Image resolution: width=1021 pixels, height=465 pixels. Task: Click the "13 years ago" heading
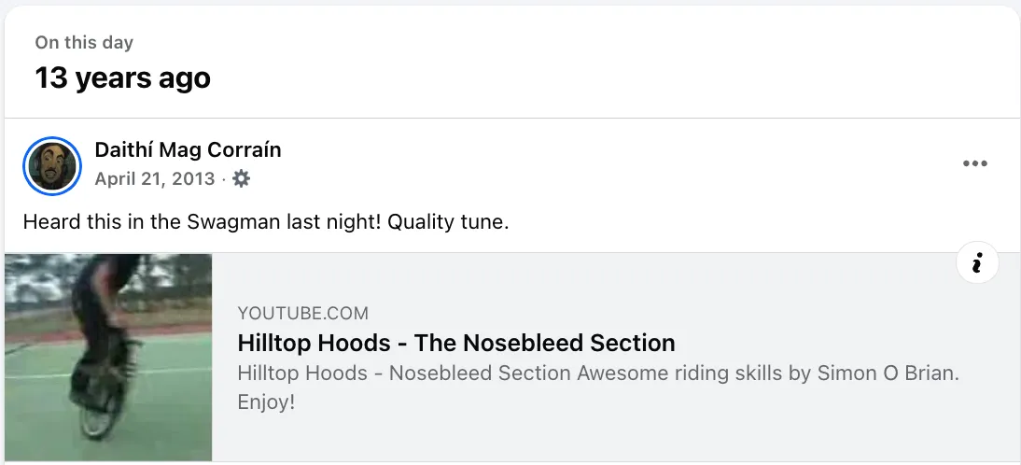tap(122, 77)
